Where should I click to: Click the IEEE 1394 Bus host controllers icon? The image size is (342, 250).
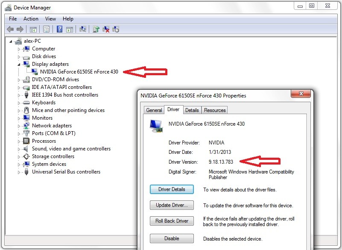point(26,95)
